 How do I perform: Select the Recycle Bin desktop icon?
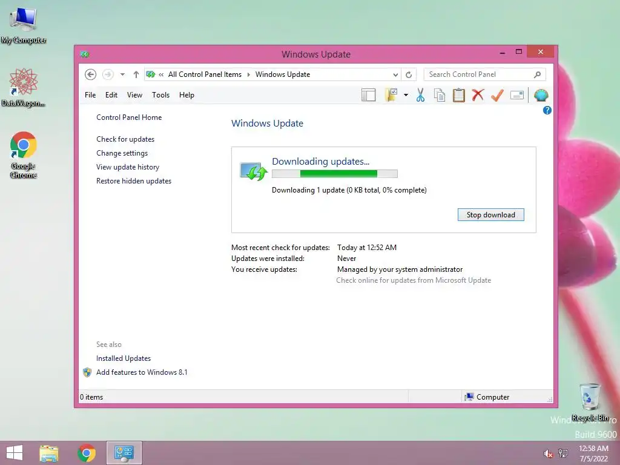click(590, 402)
